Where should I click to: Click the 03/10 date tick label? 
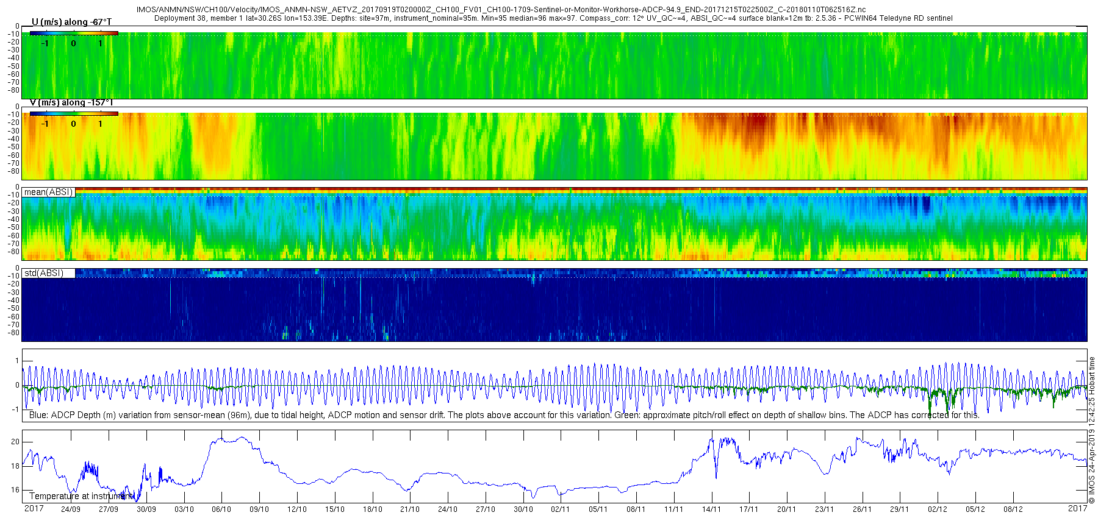184,509
